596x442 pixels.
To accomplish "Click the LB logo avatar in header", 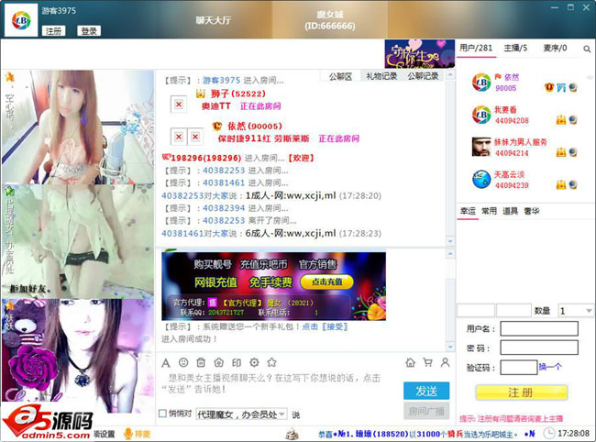I will click(x=21, y=20).
